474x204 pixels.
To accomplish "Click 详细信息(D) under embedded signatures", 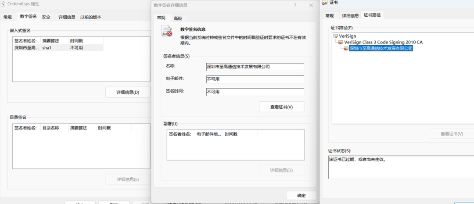I will [128, 92].
